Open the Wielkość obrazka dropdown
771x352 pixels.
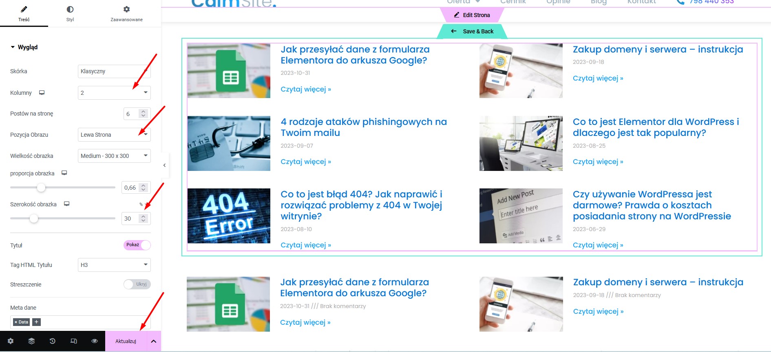(x=114, y=156)
